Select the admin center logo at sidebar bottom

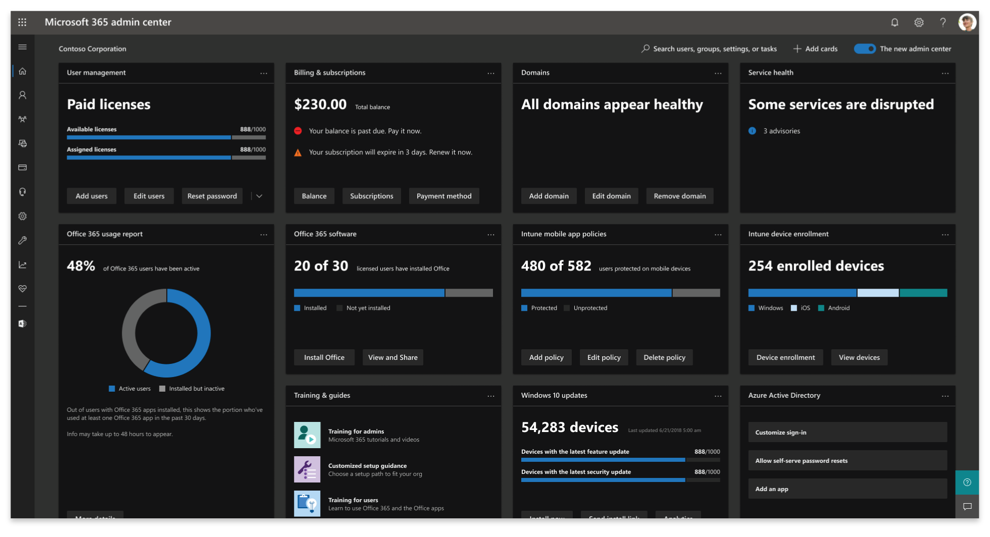[22, 324]
